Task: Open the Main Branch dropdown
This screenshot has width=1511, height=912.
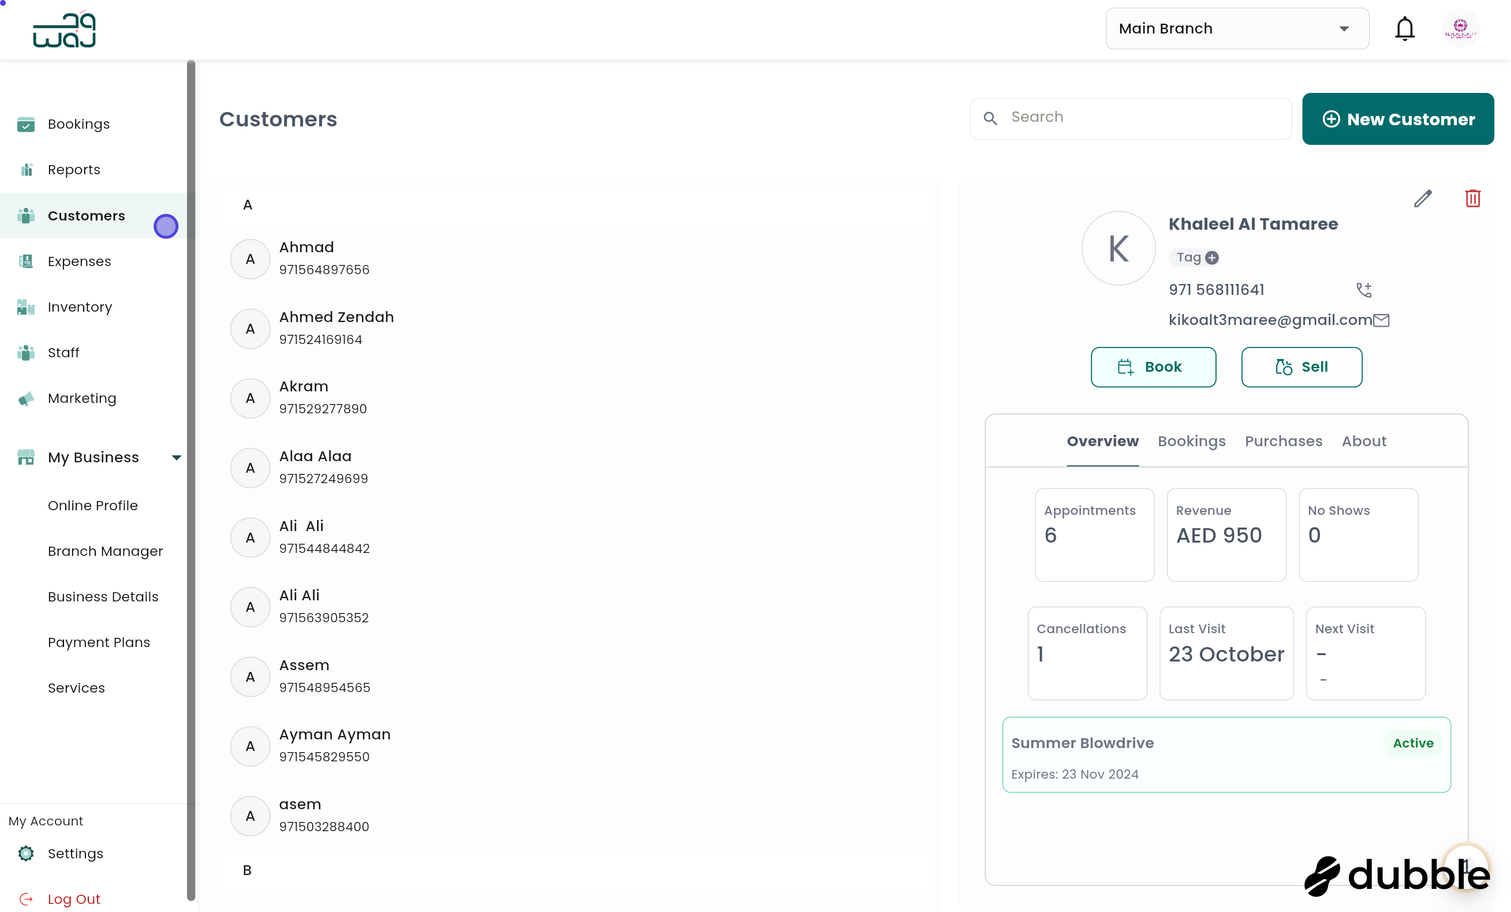Action: (1236, 28)
